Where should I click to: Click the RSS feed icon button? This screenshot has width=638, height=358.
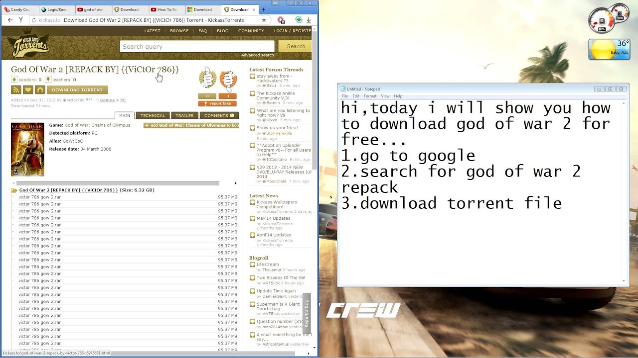click(16, 90)
